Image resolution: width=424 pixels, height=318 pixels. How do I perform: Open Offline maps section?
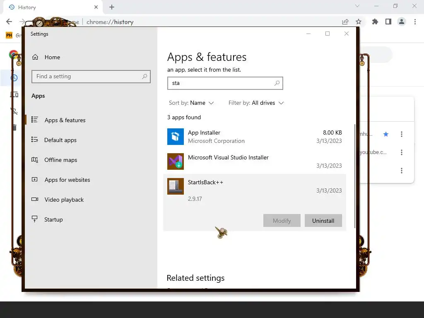point(60,160)
